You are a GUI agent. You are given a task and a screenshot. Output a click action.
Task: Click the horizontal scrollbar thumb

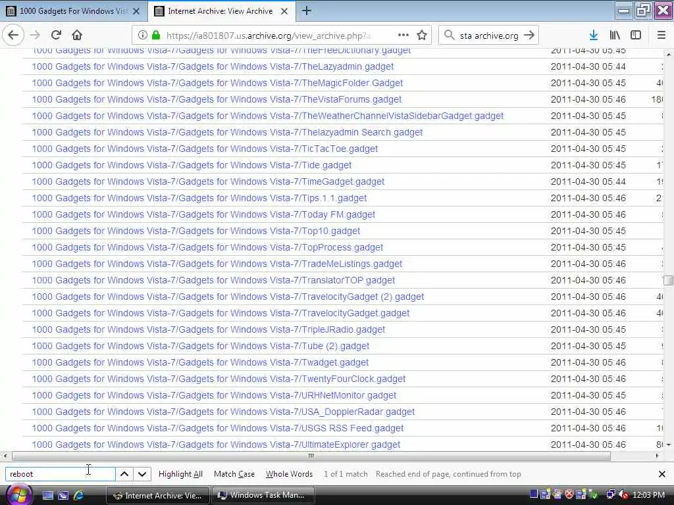311,456
